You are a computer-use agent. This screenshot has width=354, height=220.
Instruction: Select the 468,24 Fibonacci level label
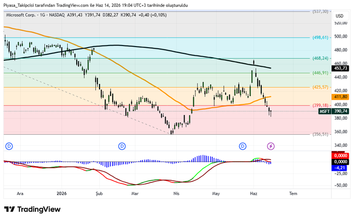click(320, 59)
